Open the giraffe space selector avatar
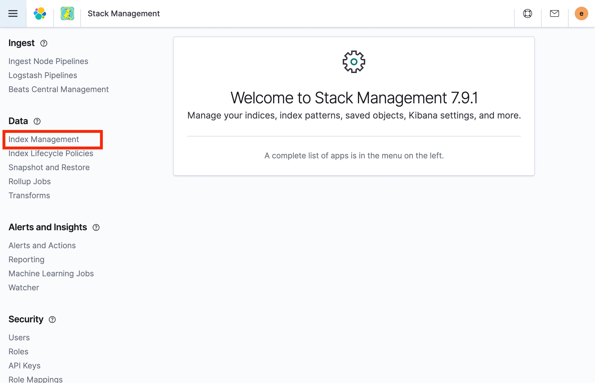Screen dimensions: 595x383 [67, 13]
